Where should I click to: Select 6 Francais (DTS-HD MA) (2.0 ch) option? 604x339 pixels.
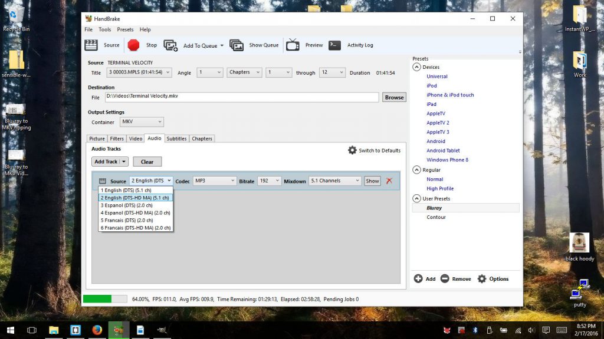[x=136, y=228]
